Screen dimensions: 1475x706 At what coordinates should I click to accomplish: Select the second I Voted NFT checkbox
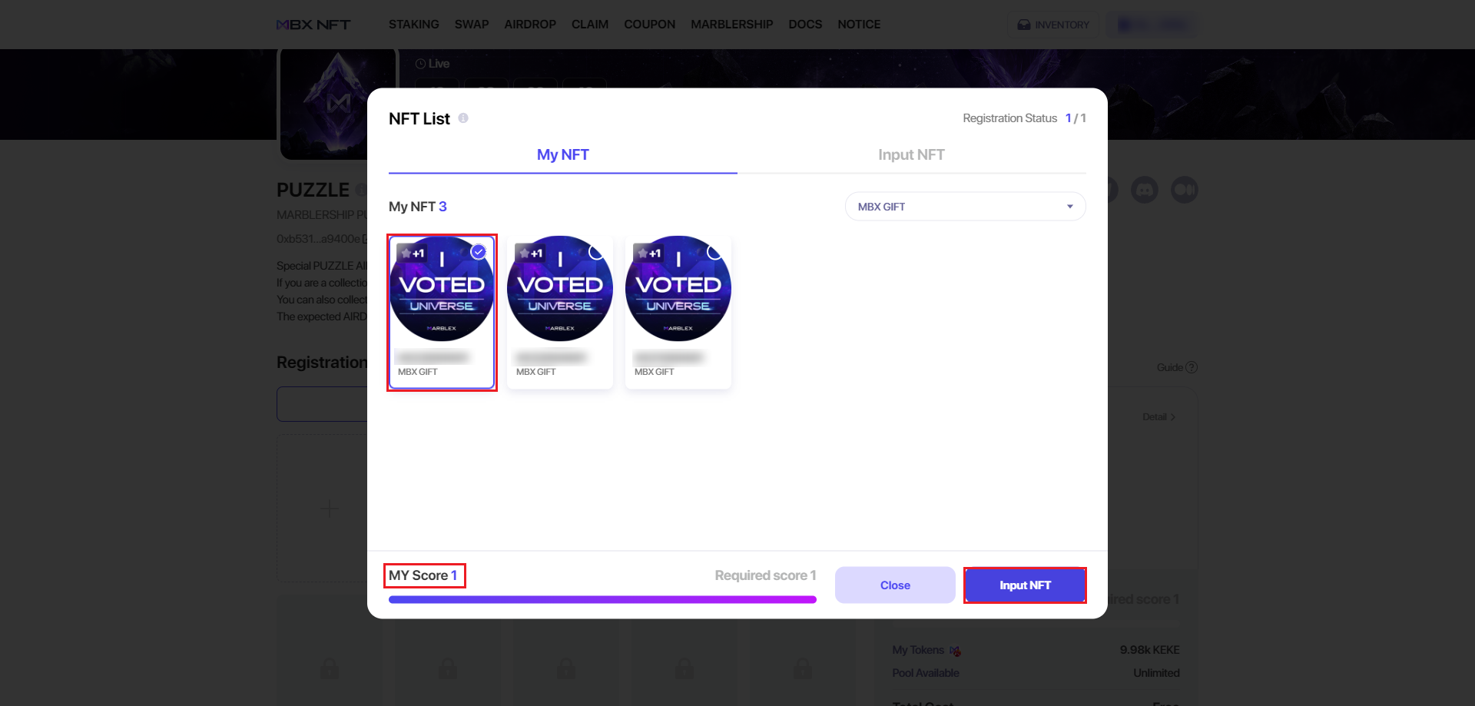[596, 252]
